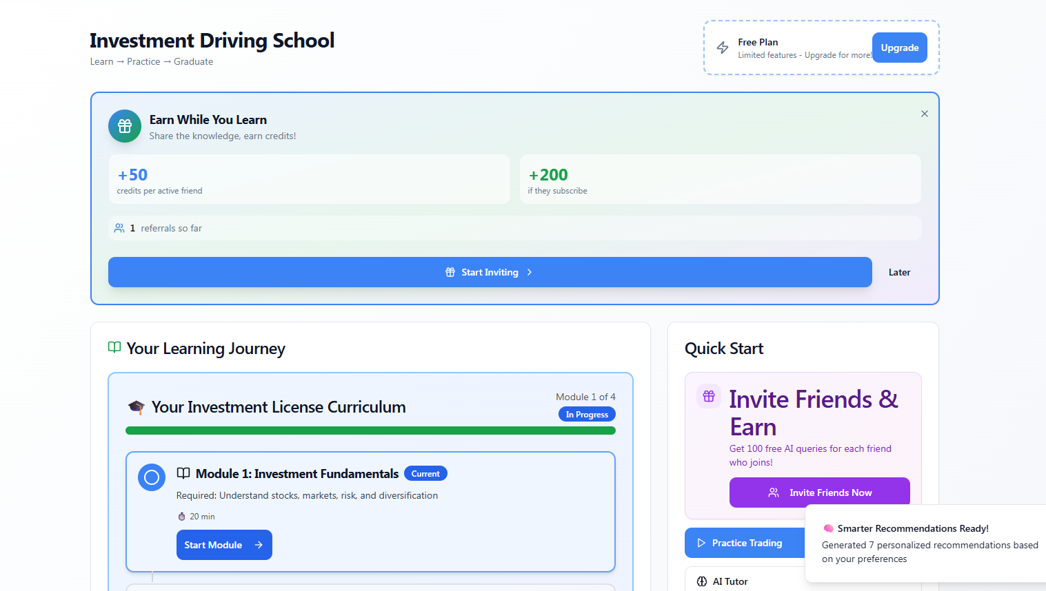Start Module 1: Investment Fundamentals
Image resolution: width=1046 pixels, height=591 pixels.
224,545
